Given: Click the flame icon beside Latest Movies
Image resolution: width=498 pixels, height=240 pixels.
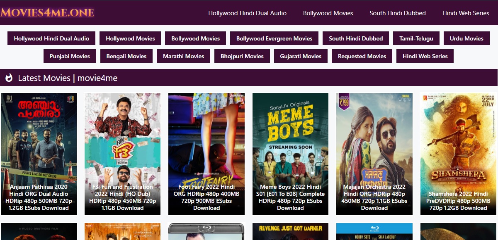Looking at the screenshot, I should click(x=9, y=78).
